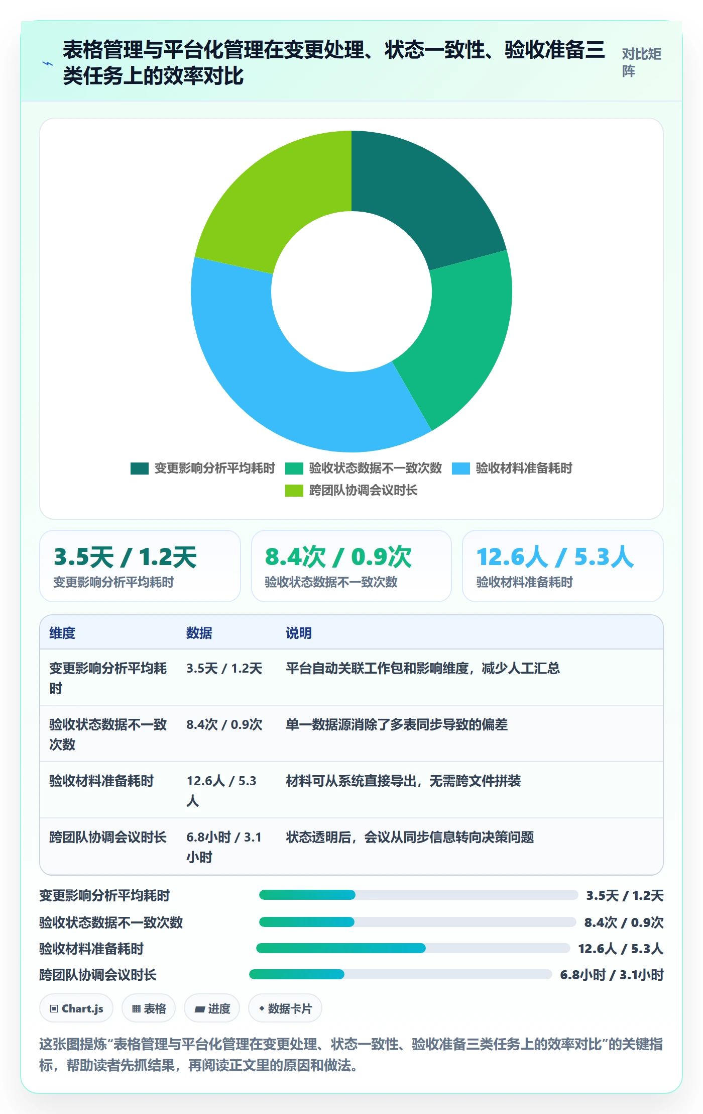Click the 进度 tag chip

pos(212,1008)
